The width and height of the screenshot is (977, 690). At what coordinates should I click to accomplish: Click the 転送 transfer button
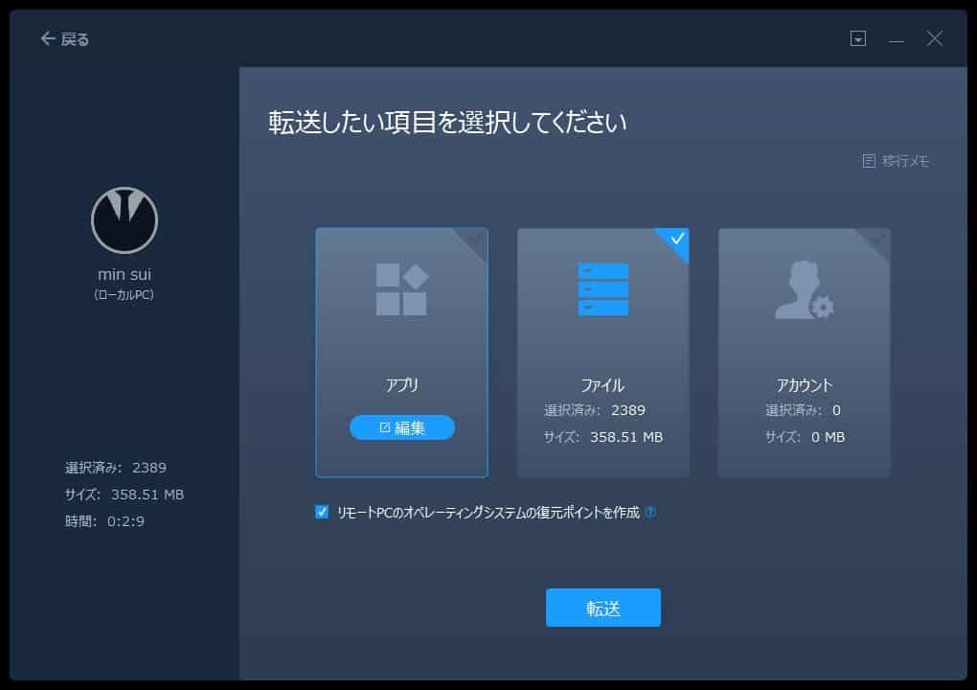click(603, 608)
